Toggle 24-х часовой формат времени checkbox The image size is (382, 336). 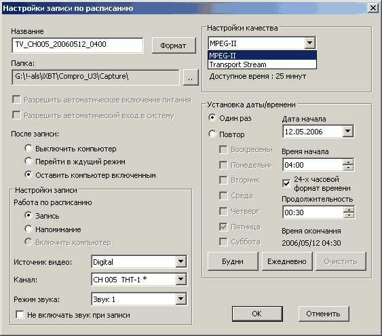286,183
